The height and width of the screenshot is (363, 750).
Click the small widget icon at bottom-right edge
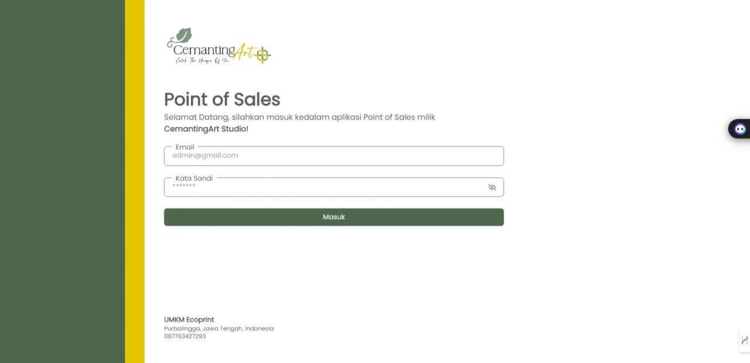pos(745,340)
